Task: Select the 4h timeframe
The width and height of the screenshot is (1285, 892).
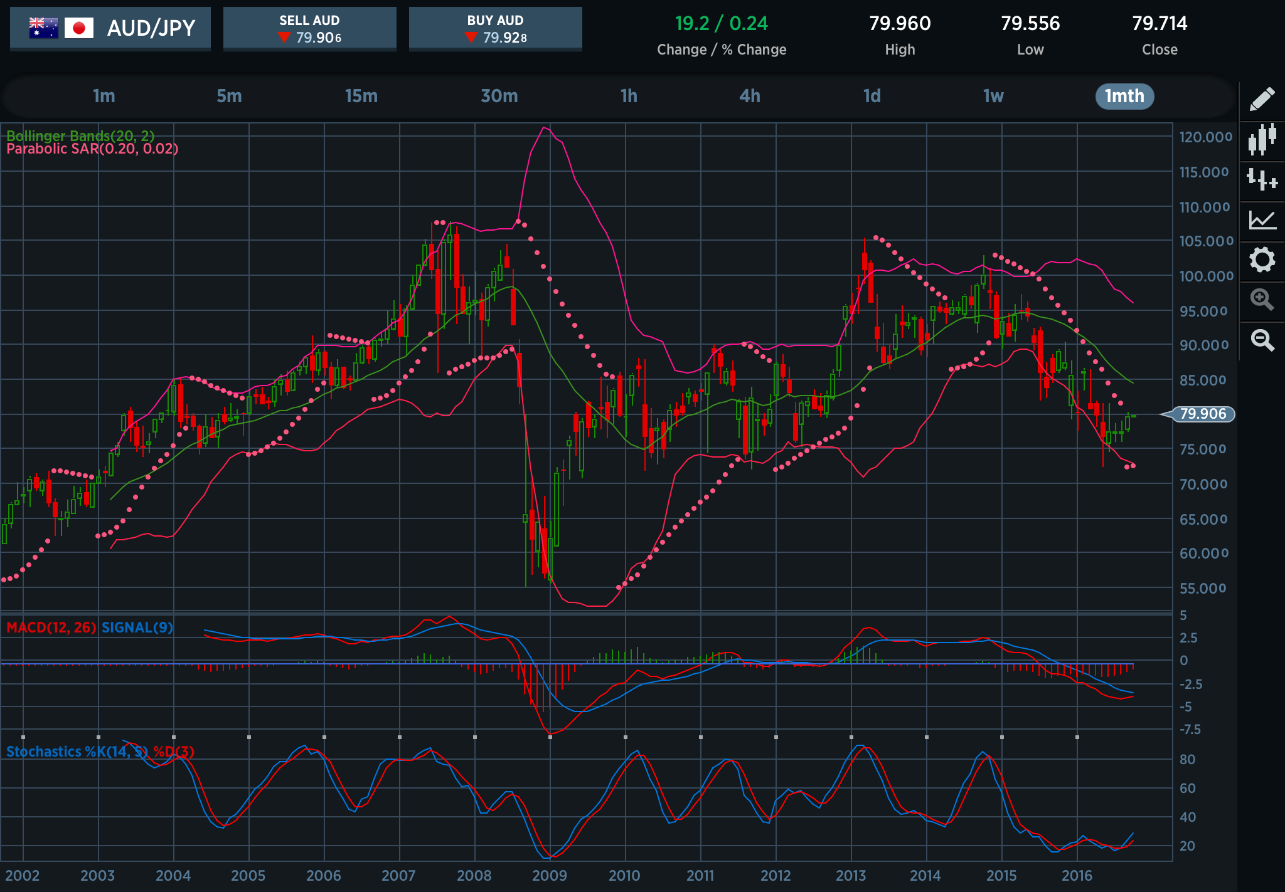Action: 750,96
